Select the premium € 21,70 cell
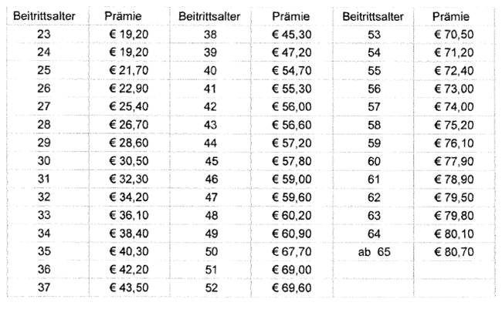Viewport: 502px width, 309px height. (127, 70)
